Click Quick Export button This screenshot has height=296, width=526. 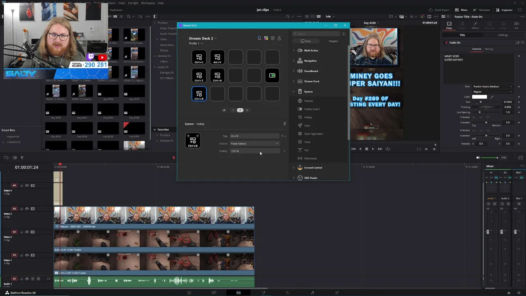pos(439,10)
